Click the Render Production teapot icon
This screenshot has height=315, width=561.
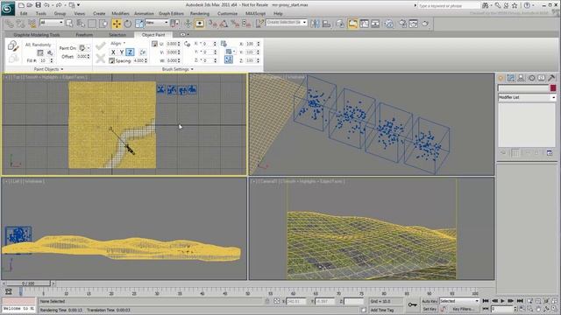coord(425,24)
